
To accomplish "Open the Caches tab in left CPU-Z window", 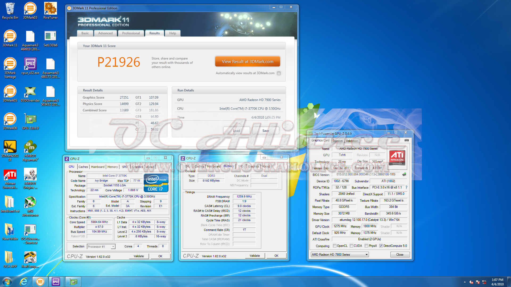I will pos(83,167).
